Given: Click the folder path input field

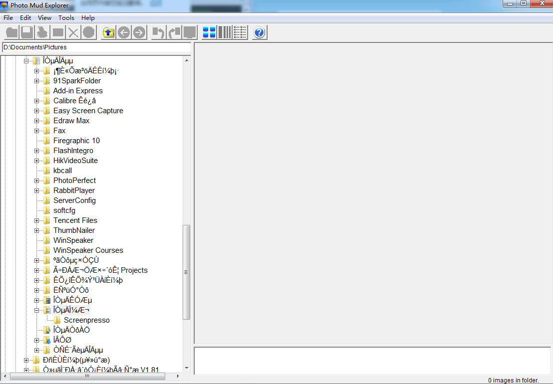Looking at the screenshot, I should (96, 47).
